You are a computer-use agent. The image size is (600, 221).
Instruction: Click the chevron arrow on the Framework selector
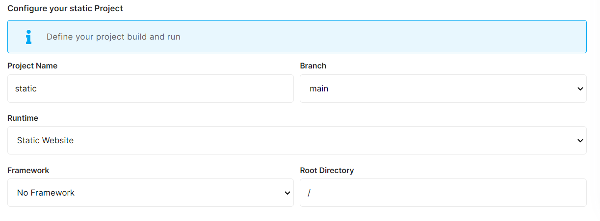pos(287,193)
